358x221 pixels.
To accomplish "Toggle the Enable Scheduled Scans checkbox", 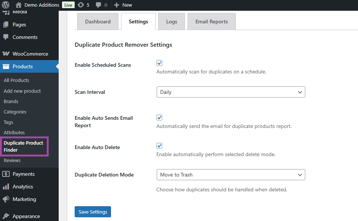I will click(159, 63).
